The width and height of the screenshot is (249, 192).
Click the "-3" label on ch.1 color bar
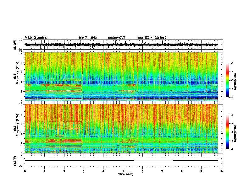pyautogui.click(x=232, y=63)
